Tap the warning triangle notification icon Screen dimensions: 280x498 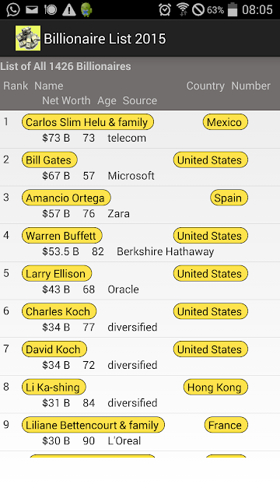coord(69,10)
